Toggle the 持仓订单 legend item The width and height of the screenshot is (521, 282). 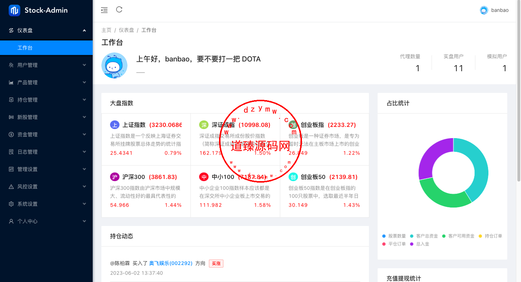point(490,236)
